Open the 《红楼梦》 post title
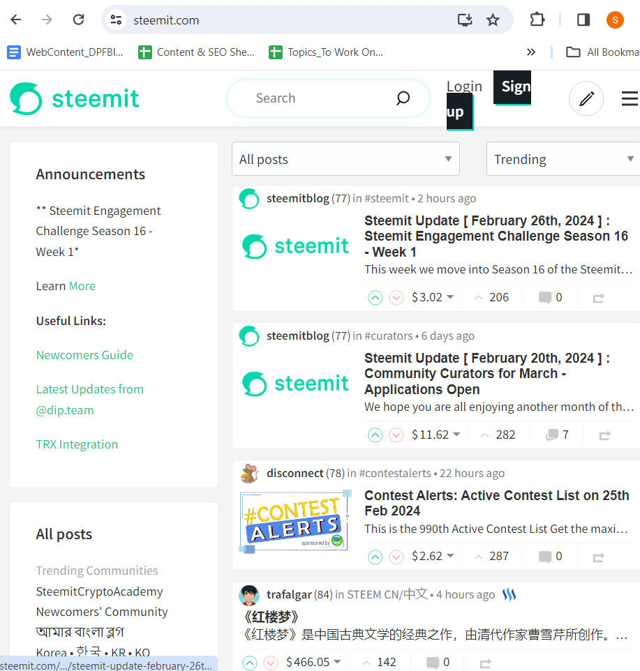640x671 pixels. [x=271, y=617]
